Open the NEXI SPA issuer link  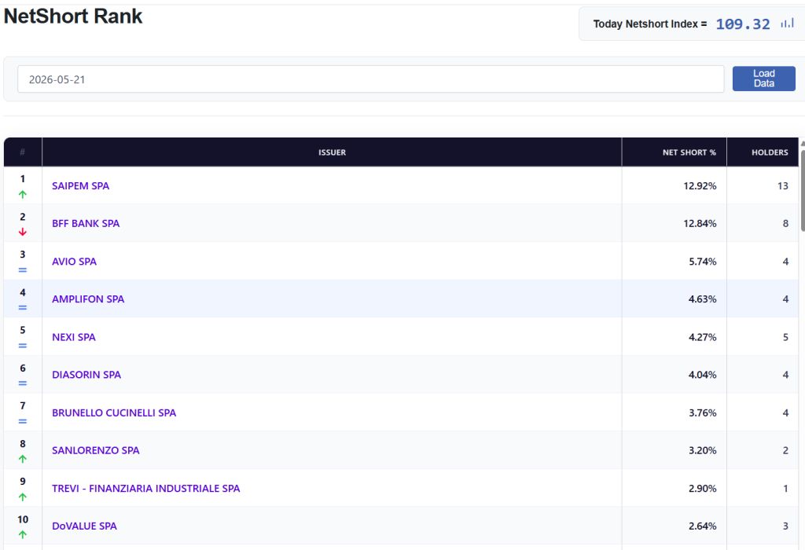point(74,337)
